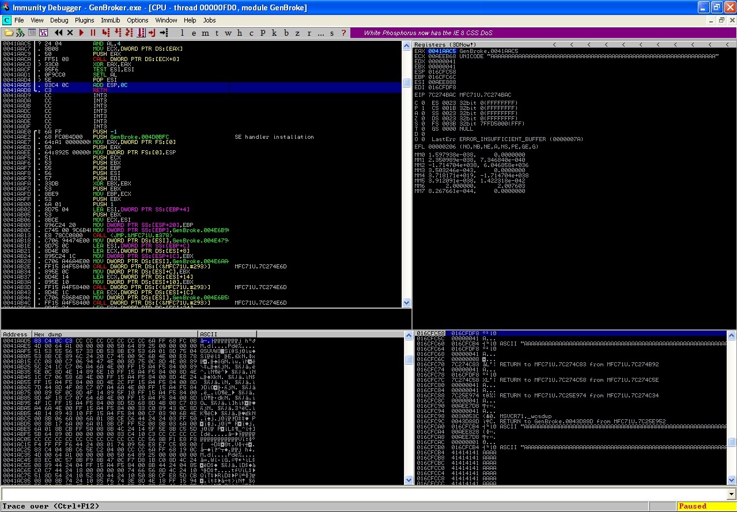
Task: Click the Close program X icon
Action: click(70, 33)
